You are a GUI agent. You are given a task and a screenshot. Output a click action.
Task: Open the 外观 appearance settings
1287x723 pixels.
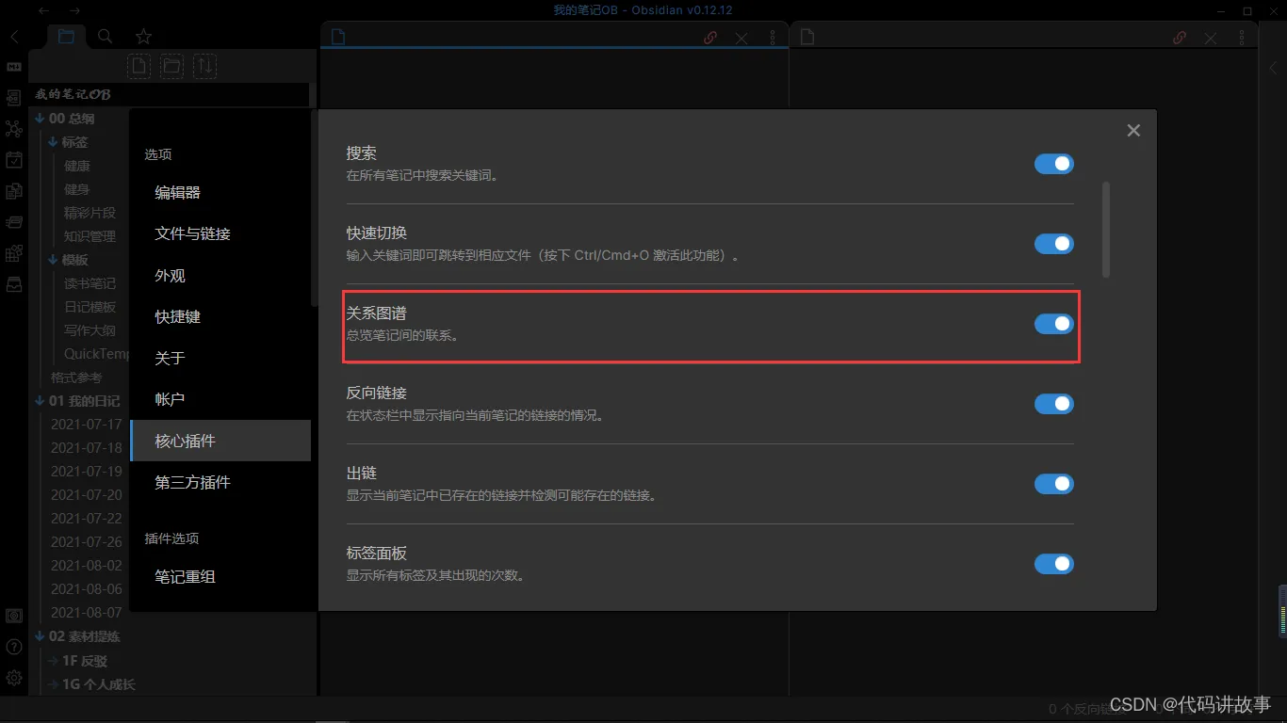click(x=220, y=275)
